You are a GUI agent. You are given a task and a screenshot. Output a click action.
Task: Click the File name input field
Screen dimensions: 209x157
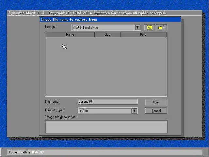pyautogui.click(x=108, y=102)
